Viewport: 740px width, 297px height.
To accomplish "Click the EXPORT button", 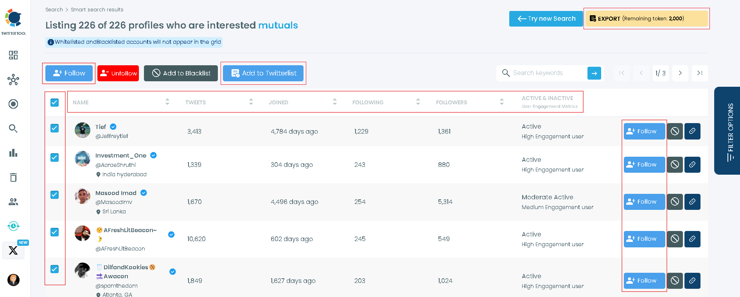I will (x=647, y=19).
